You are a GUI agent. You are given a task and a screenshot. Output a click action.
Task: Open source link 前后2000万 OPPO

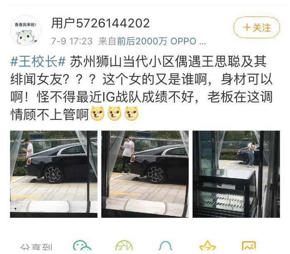(157, 41)
